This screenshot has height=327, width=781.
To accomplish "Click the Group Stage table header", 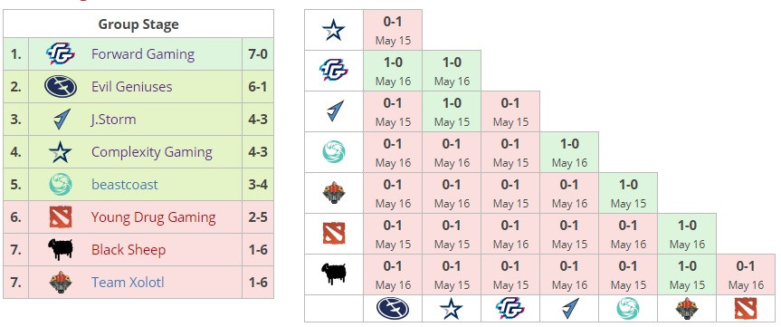I will [x=138, y=24].
